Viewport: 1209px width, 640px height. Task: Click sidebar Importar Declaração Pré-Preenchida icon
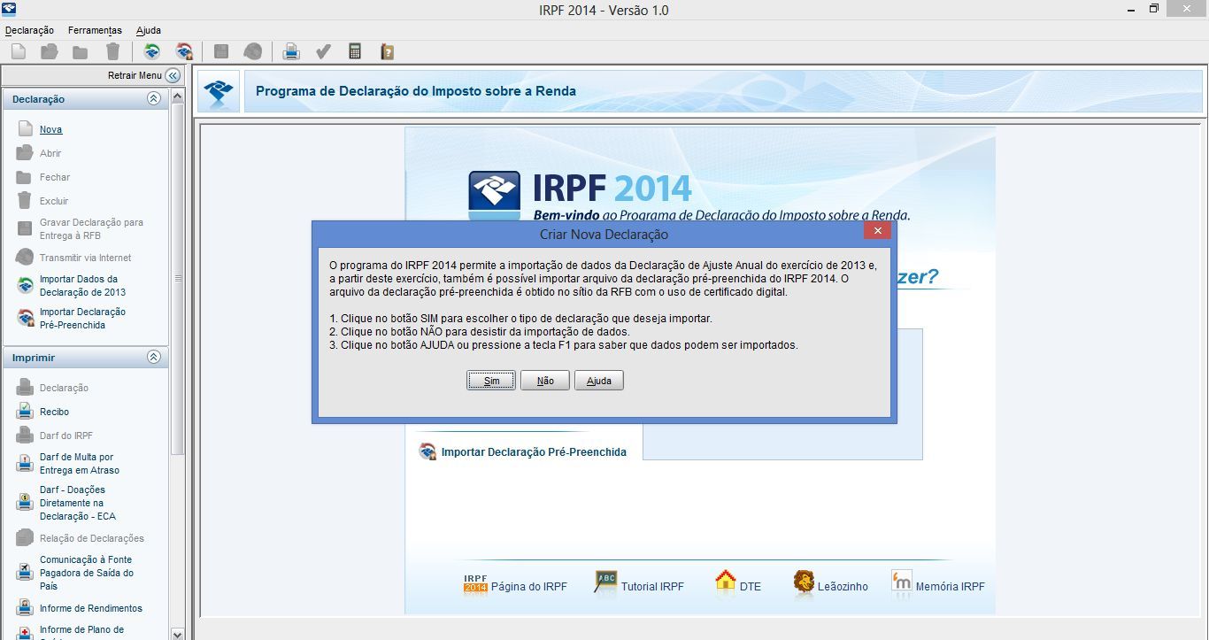click(25, 318)
